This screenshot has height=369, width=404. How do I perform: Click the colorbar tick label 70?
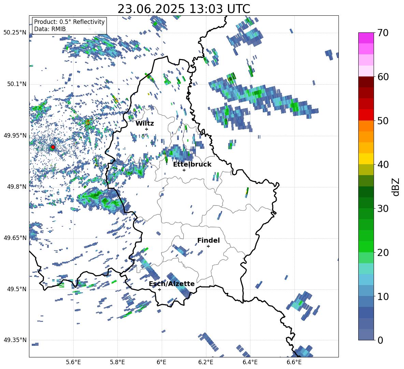tap(383, 33)
